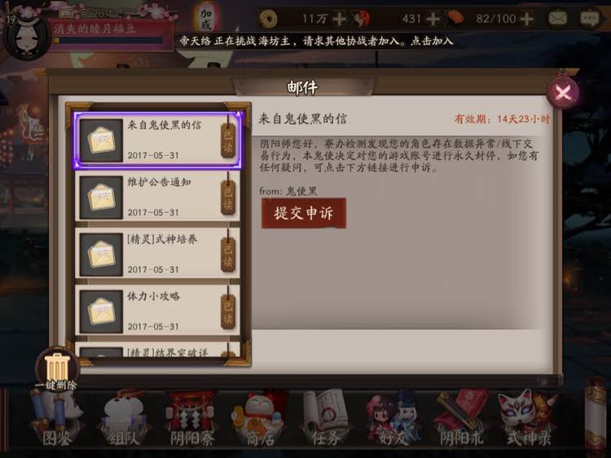Screen dimensions: 611x458
Task: Select the [精灵]式神培养 mail entry
Action: click(x=158, y=253)
